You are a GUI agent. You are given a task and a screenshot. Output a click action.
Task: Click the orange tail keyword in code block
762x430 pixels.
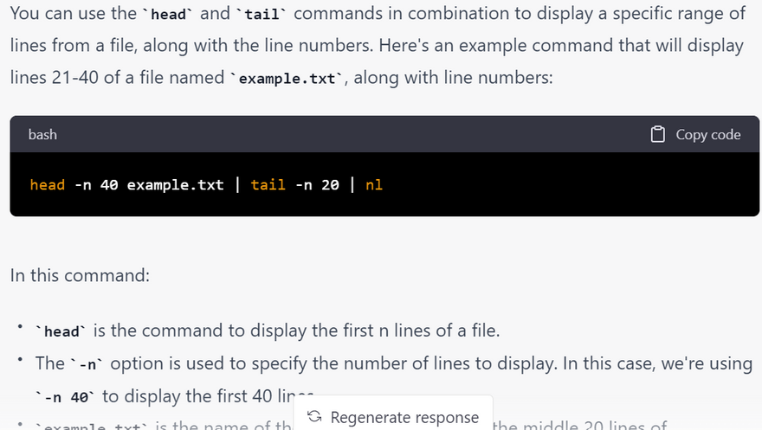tap(268, 184)
